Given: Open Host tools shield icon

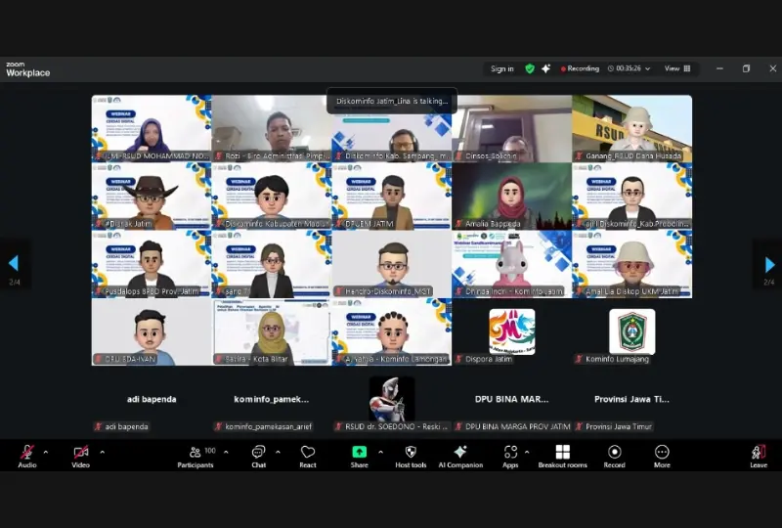Looking at the screenshot, I should tap(411, 456).
